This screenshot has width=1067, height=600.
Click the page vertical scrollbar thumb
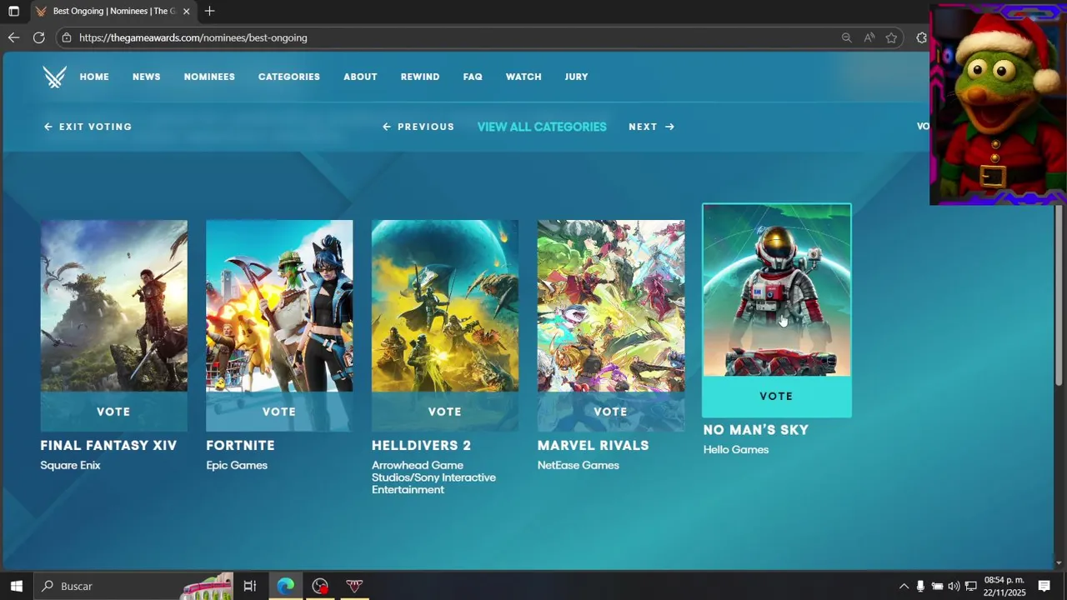(1059, 295)
